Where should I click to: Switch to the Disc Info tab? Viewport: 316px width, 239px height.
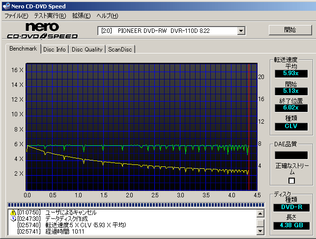pyautogui.click(x=55, y=50)
